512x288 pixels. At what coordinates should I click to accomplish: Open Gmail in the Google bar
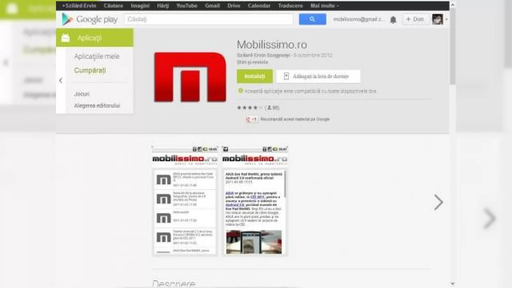(x=212, y=5)
